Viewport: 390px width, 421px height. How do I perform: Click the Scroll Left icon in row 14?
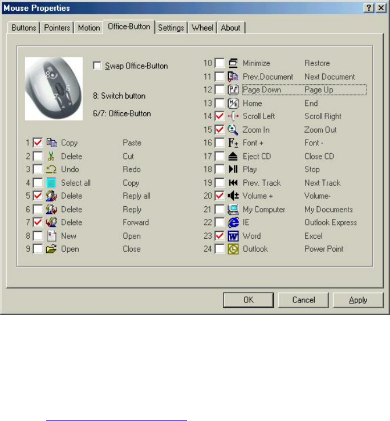(233, 116)
